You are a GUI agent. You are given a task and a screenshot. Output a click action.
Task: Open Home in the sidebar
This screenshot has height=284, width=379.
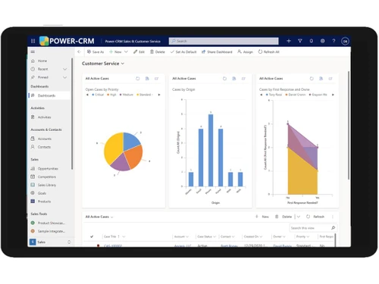pos(39,61)
